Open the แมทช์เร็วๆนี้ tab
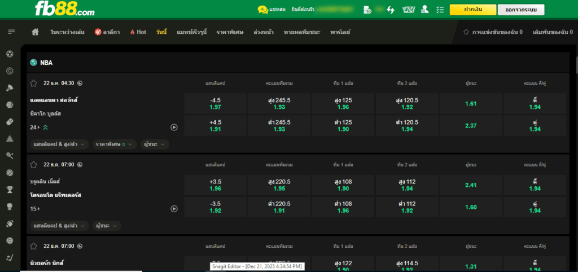This screenshot has width=578, height=272. click(x=192, y=32)
